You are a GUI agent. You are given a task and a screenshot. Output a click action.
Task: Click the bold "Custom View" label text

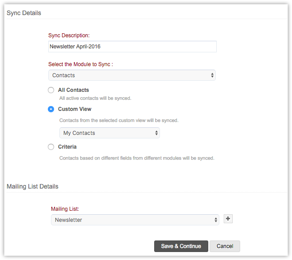point(75,109)
